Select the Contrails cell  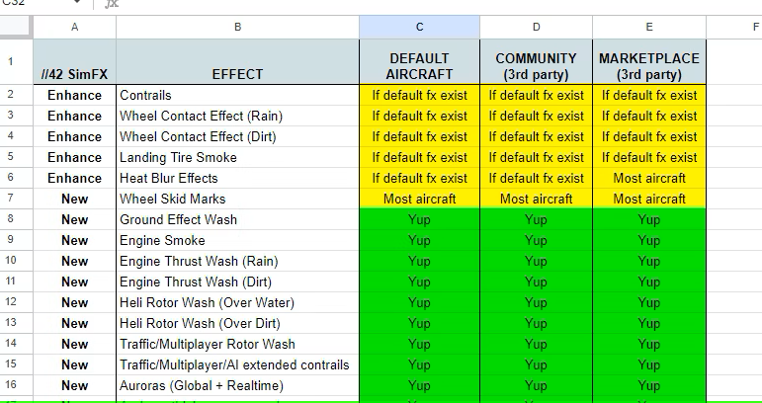[237, 95]
